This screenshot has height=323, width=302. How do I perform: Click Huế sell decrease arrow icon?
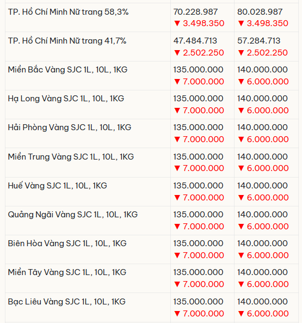pyautogui.click(x=241, y=198)
